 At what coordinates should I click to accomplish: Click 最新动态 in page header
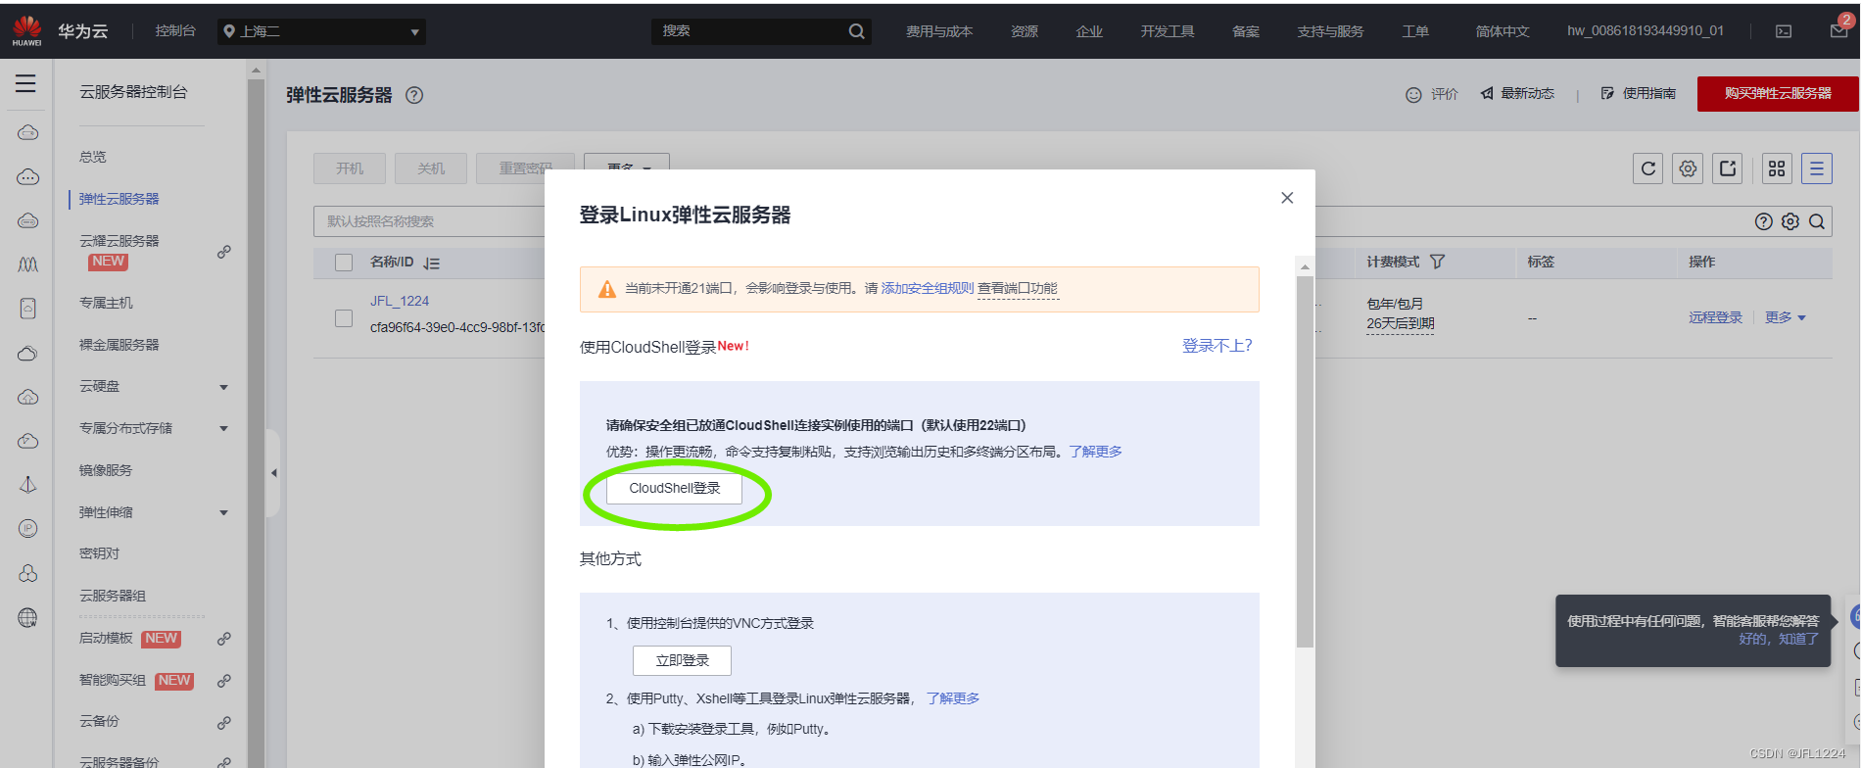point(1517,93)
